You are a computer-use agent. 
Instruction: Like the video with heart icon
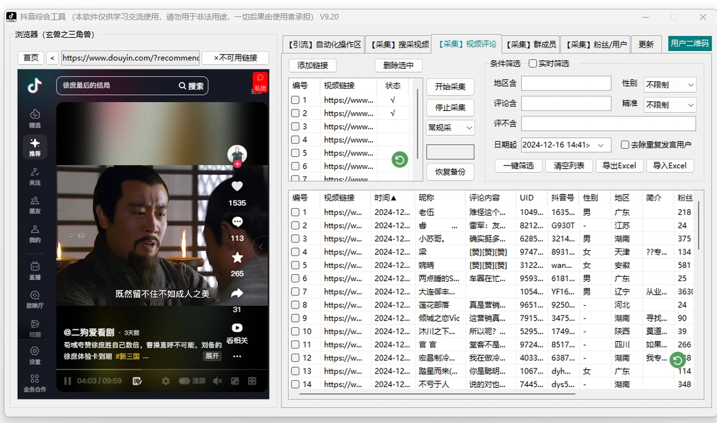[237, 187]
